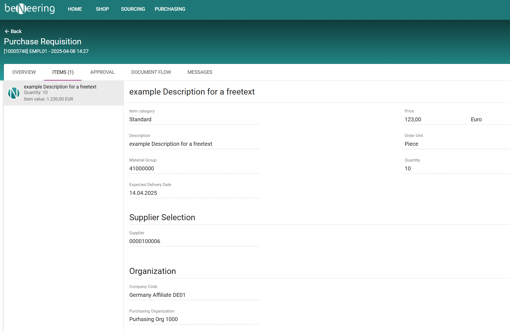Click the Price field with 123,00
The height and width of the screenshot is (331, 510).
[436, 120]
